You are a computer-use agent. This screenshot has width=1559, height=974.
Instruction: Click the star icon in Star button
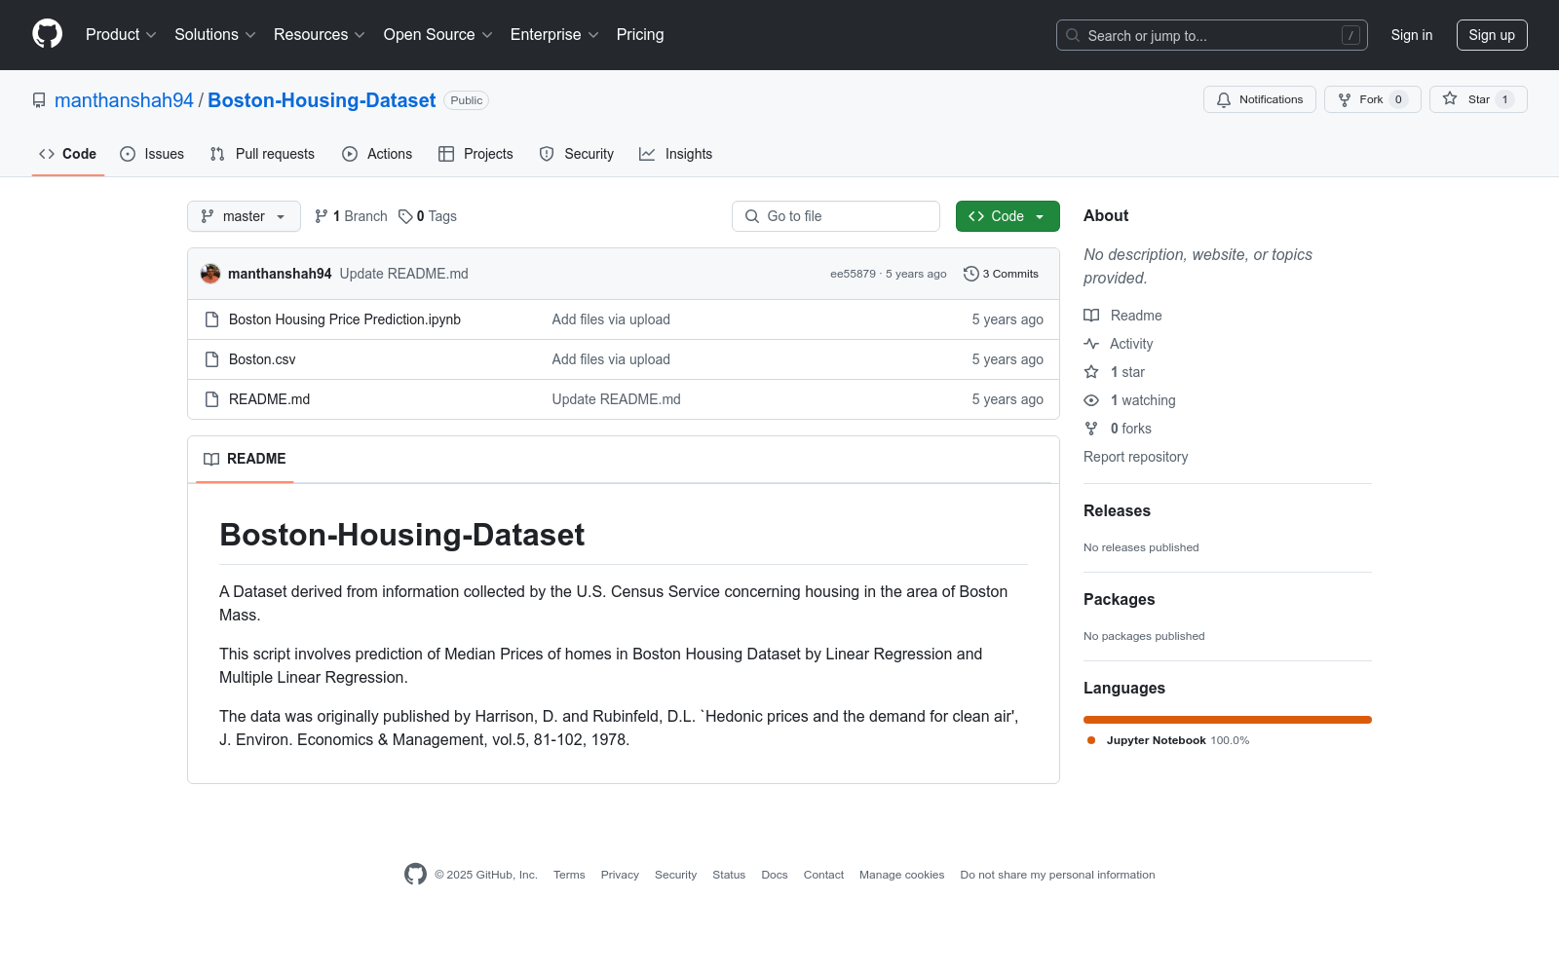tap(1450, 98)
